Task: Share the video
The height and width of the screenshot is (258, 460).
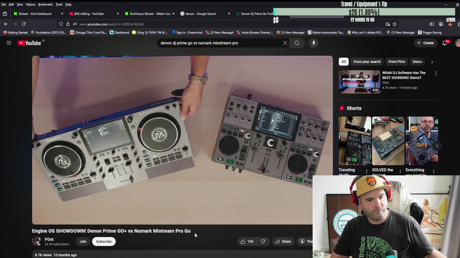Action: pos(283,242)
